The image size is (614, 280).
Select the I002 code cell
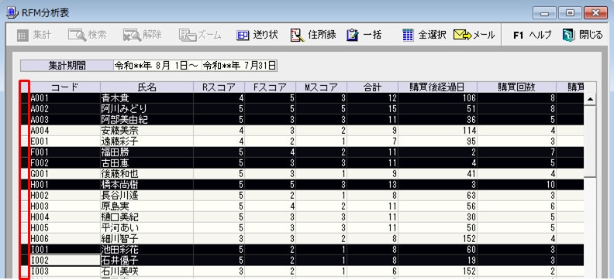pos(65,260)
